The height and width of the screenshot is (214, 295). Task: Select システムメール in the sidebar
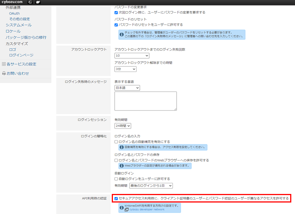(19, 25)
